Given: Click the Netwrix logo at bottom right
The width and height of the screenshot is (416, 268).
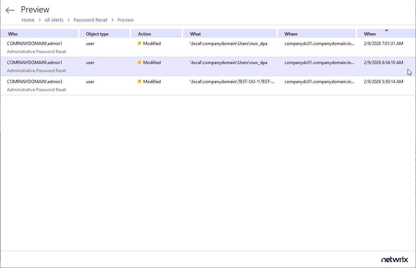Looking at the screenshot, I should click(394, 260).
